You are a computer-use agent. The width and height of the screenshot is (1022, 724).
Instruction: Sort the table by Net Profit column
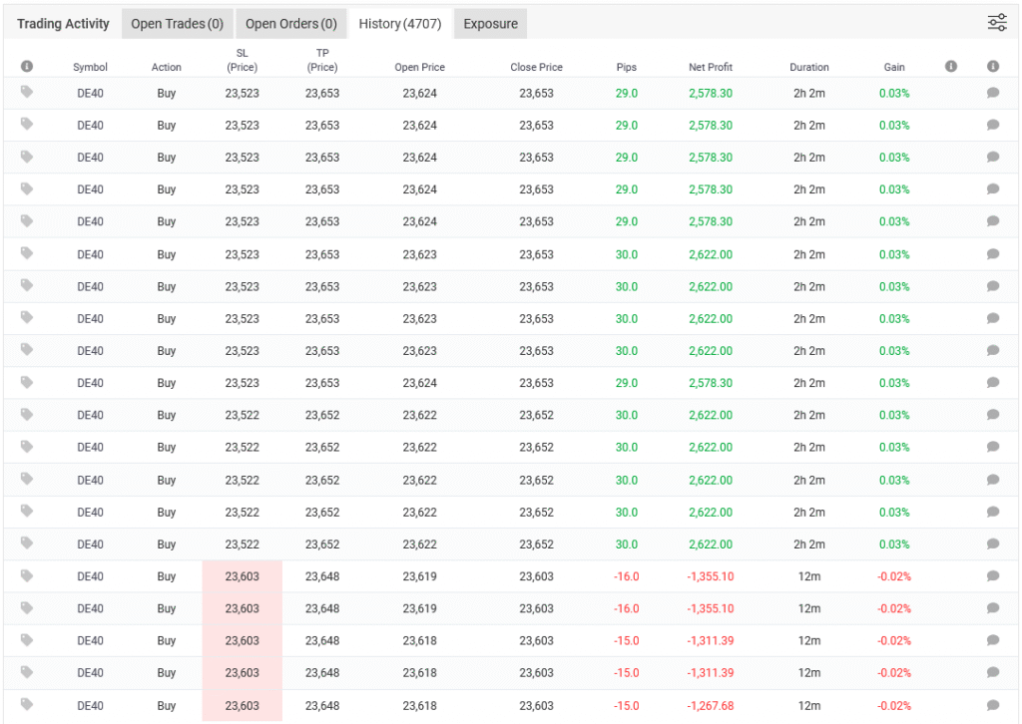point(710,67)
